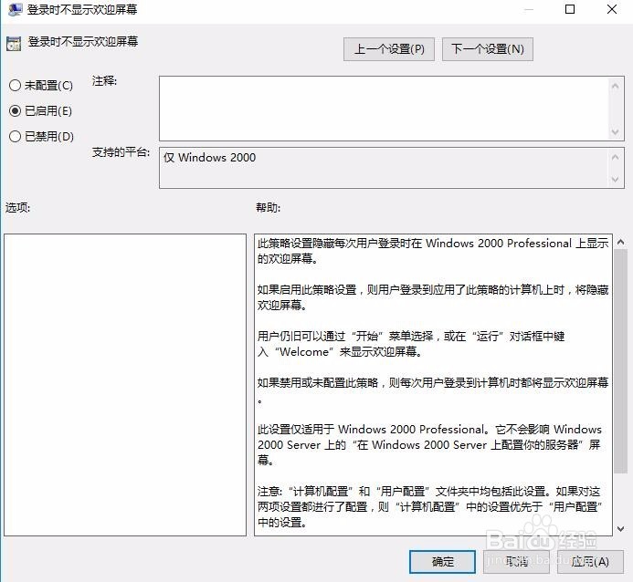Screen dimensions: 633x582
Task: Click the 登录时不显示欢迎屏幕 heading below title bar
Action: (83, 42)
